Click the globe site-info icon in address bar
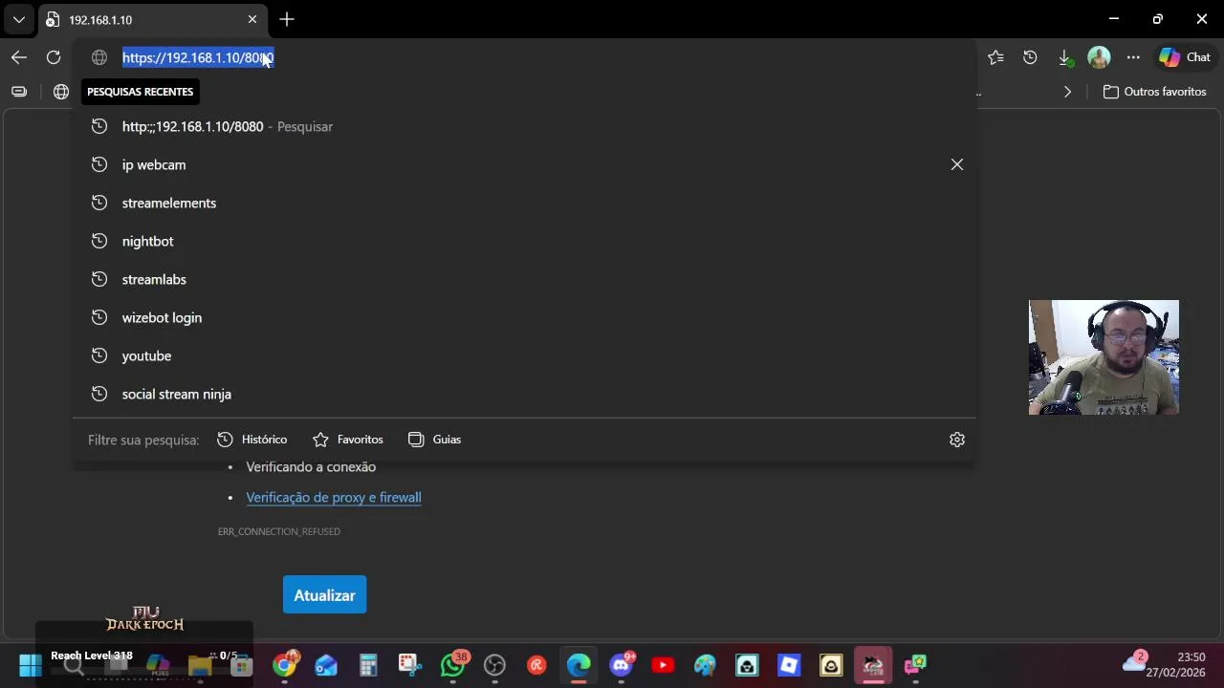The image size is (1224, 688). (x=99, y=57)
